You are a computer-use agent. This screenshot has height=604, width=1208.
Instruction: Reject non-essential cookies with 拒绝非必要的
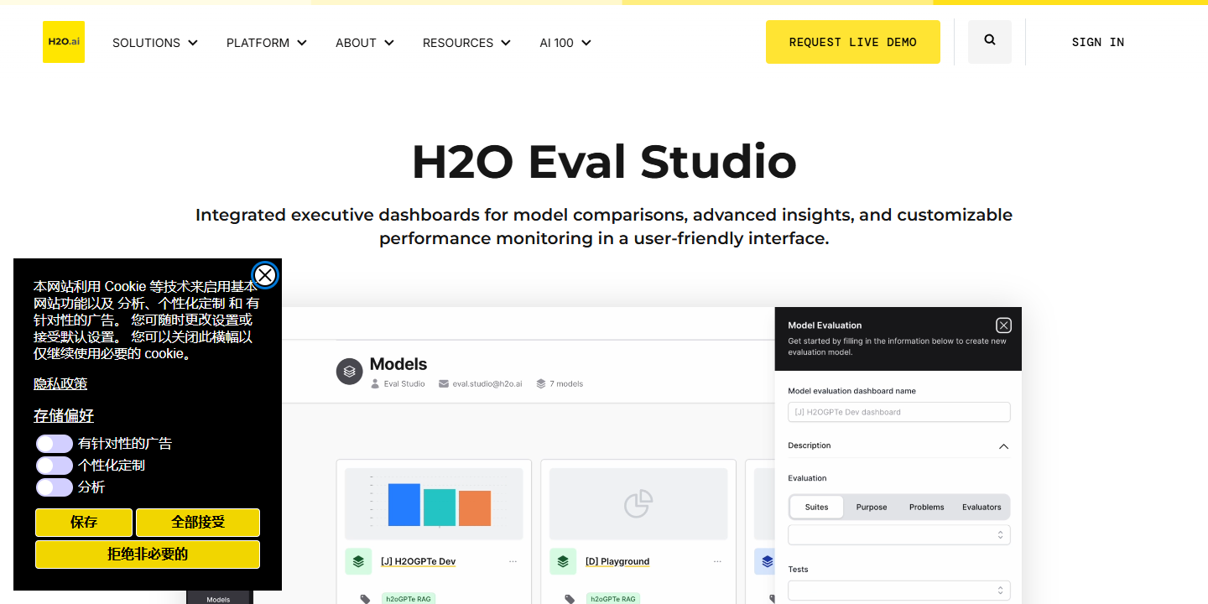pyautogui.click(x=148, y=555)
